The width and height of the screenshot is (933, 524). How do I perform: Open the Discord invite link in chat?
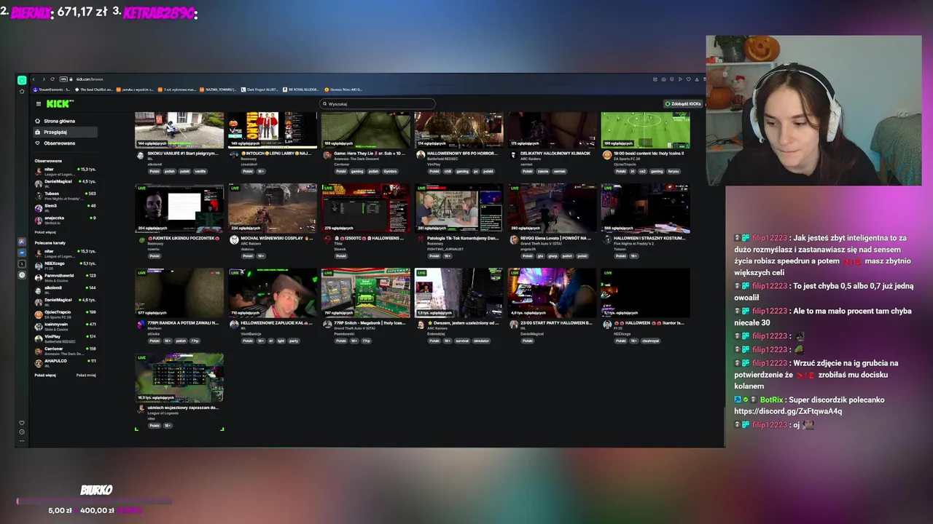point(788,411)
